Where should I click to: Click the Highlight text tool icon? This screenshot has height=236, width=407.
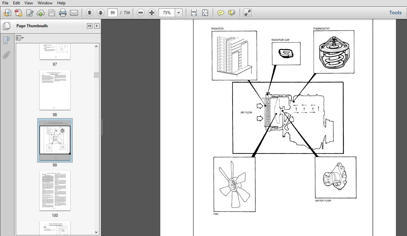(x=232, y=13)
